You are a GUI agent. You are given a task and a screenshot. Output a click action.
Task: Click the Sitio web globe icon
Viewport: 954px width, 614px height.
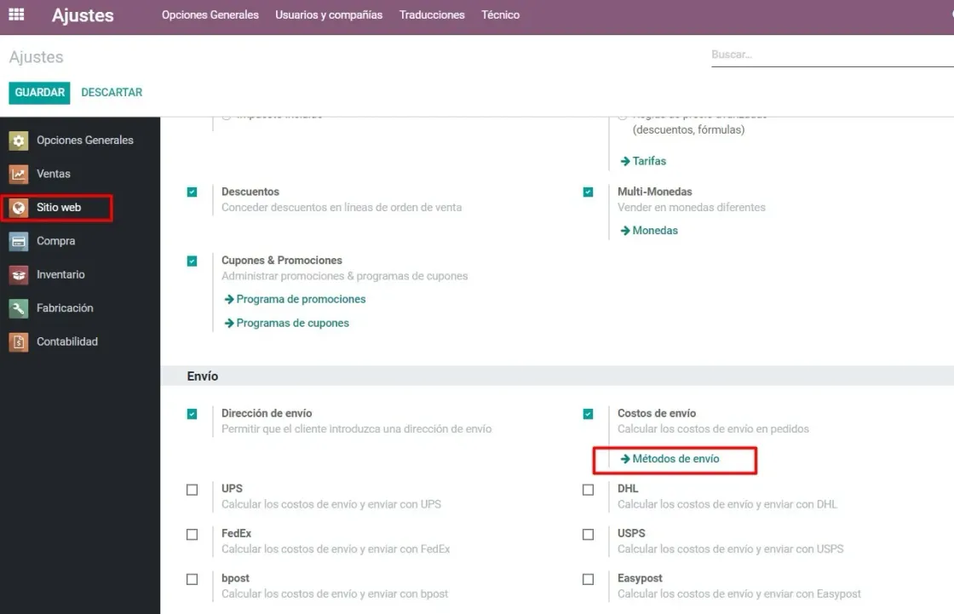pos(18,208)
